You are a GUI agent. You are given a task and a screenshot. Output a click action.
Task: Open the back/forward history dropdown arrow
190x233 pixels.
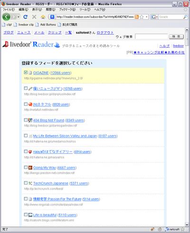point(19,17)
